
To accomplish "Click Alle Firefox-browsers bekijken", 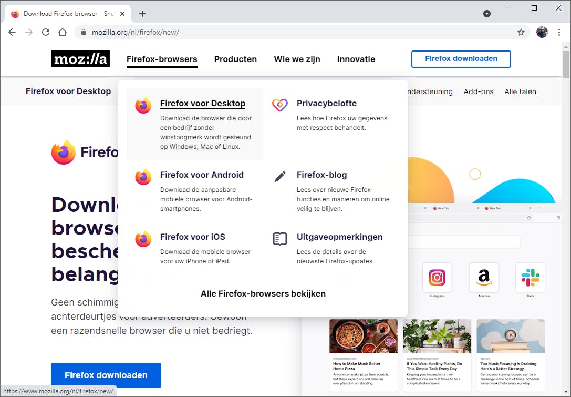I will point(263,293).
